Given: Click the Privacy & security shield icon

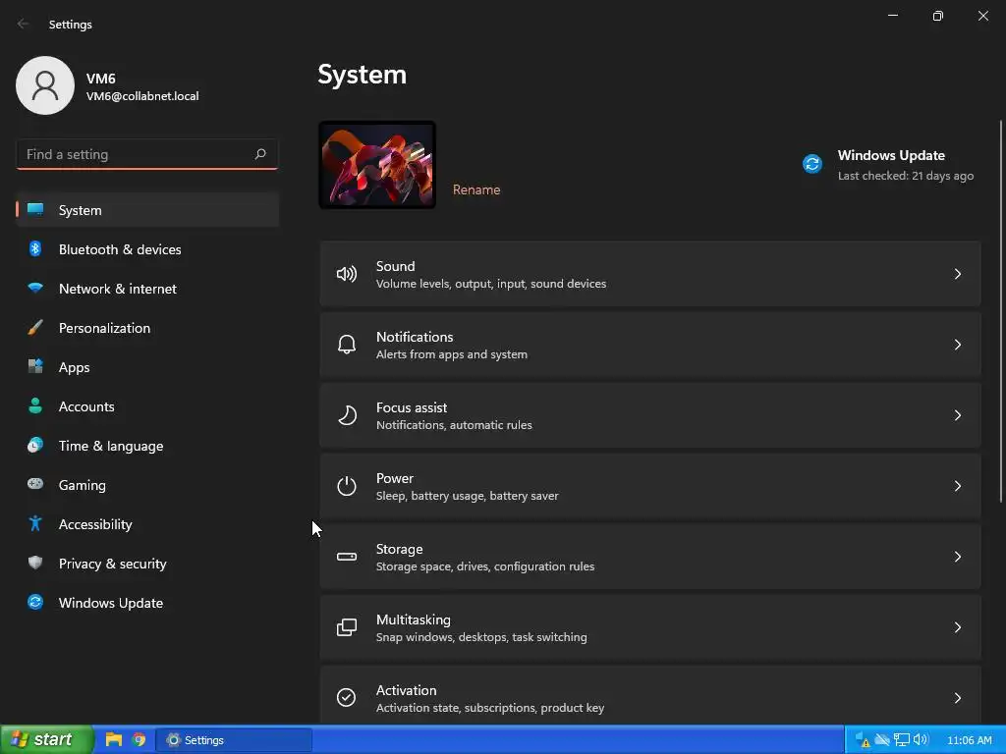Looking at the screenshot, I should tap(35, 563).
